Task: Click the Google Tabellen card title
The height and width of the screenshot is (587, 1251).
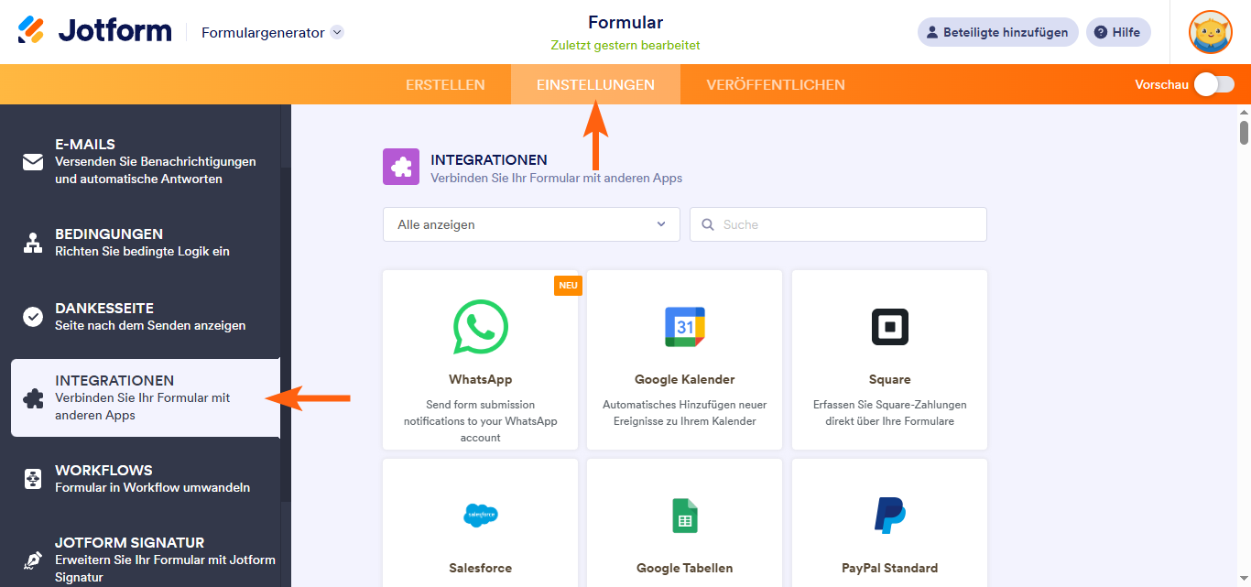Action: point(685,568)
